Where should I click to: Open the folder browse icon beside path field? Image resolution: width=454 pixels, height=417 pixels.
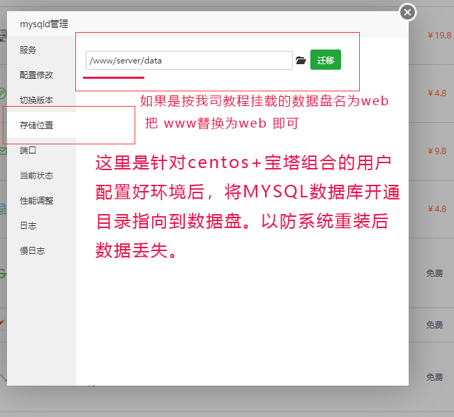tap(301, 60)
